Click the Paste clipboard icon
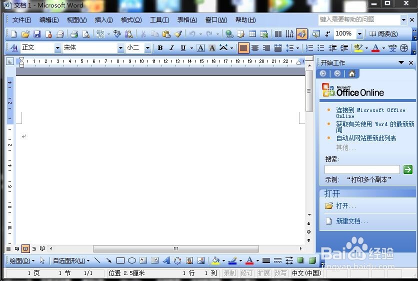 point(166,34)
